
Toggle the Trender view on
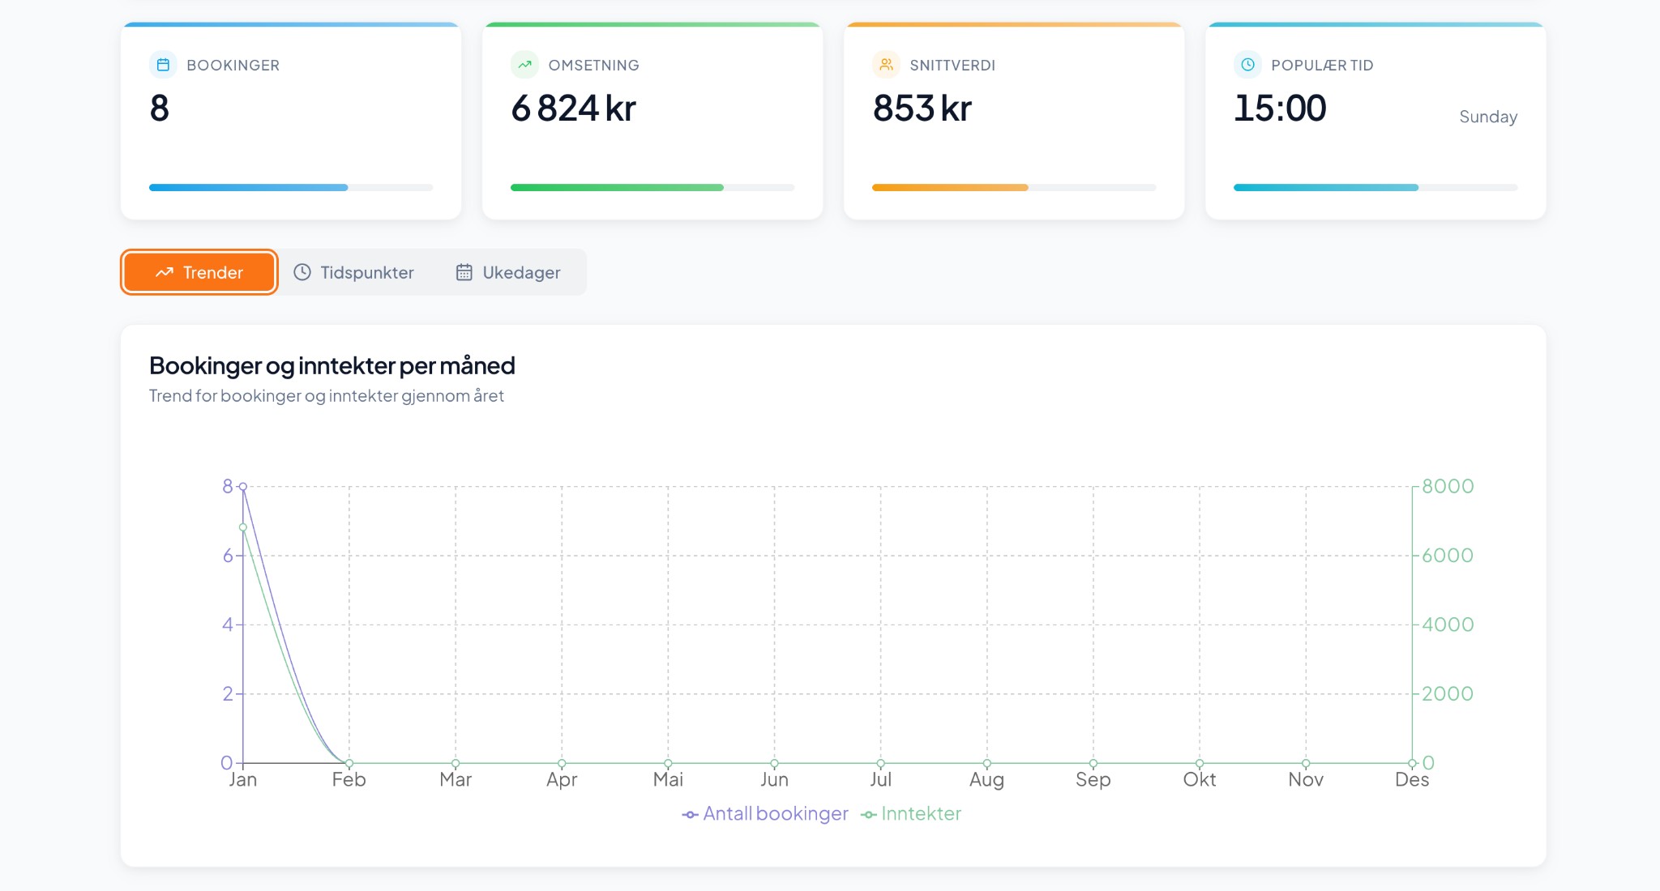(199, 272)
